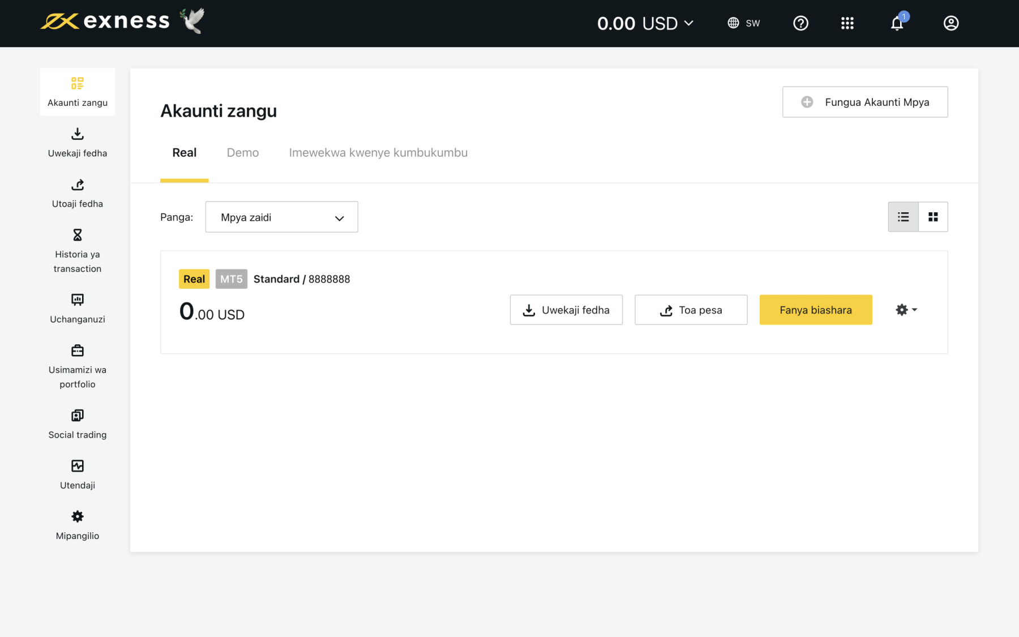The image size is (1019, 637).
Task: Click Fungua Akaunti Mpya button
Action: click(865, 102)
